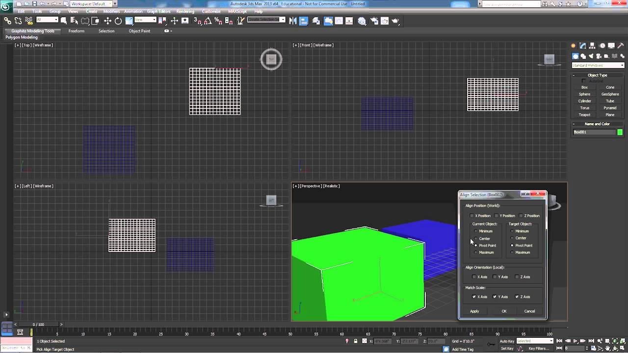
Task: Activate the Select and Move tool
Action: [x=107, y=21]
